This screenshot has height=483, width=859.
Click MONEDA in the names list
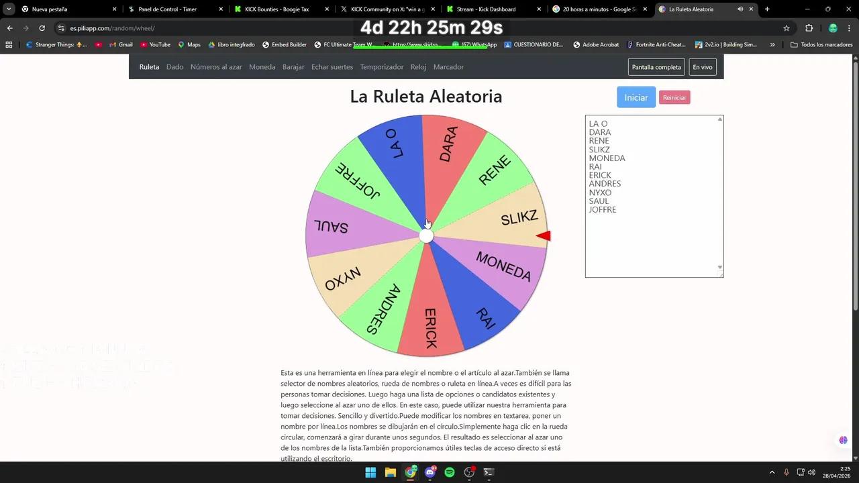coord(607,158)
